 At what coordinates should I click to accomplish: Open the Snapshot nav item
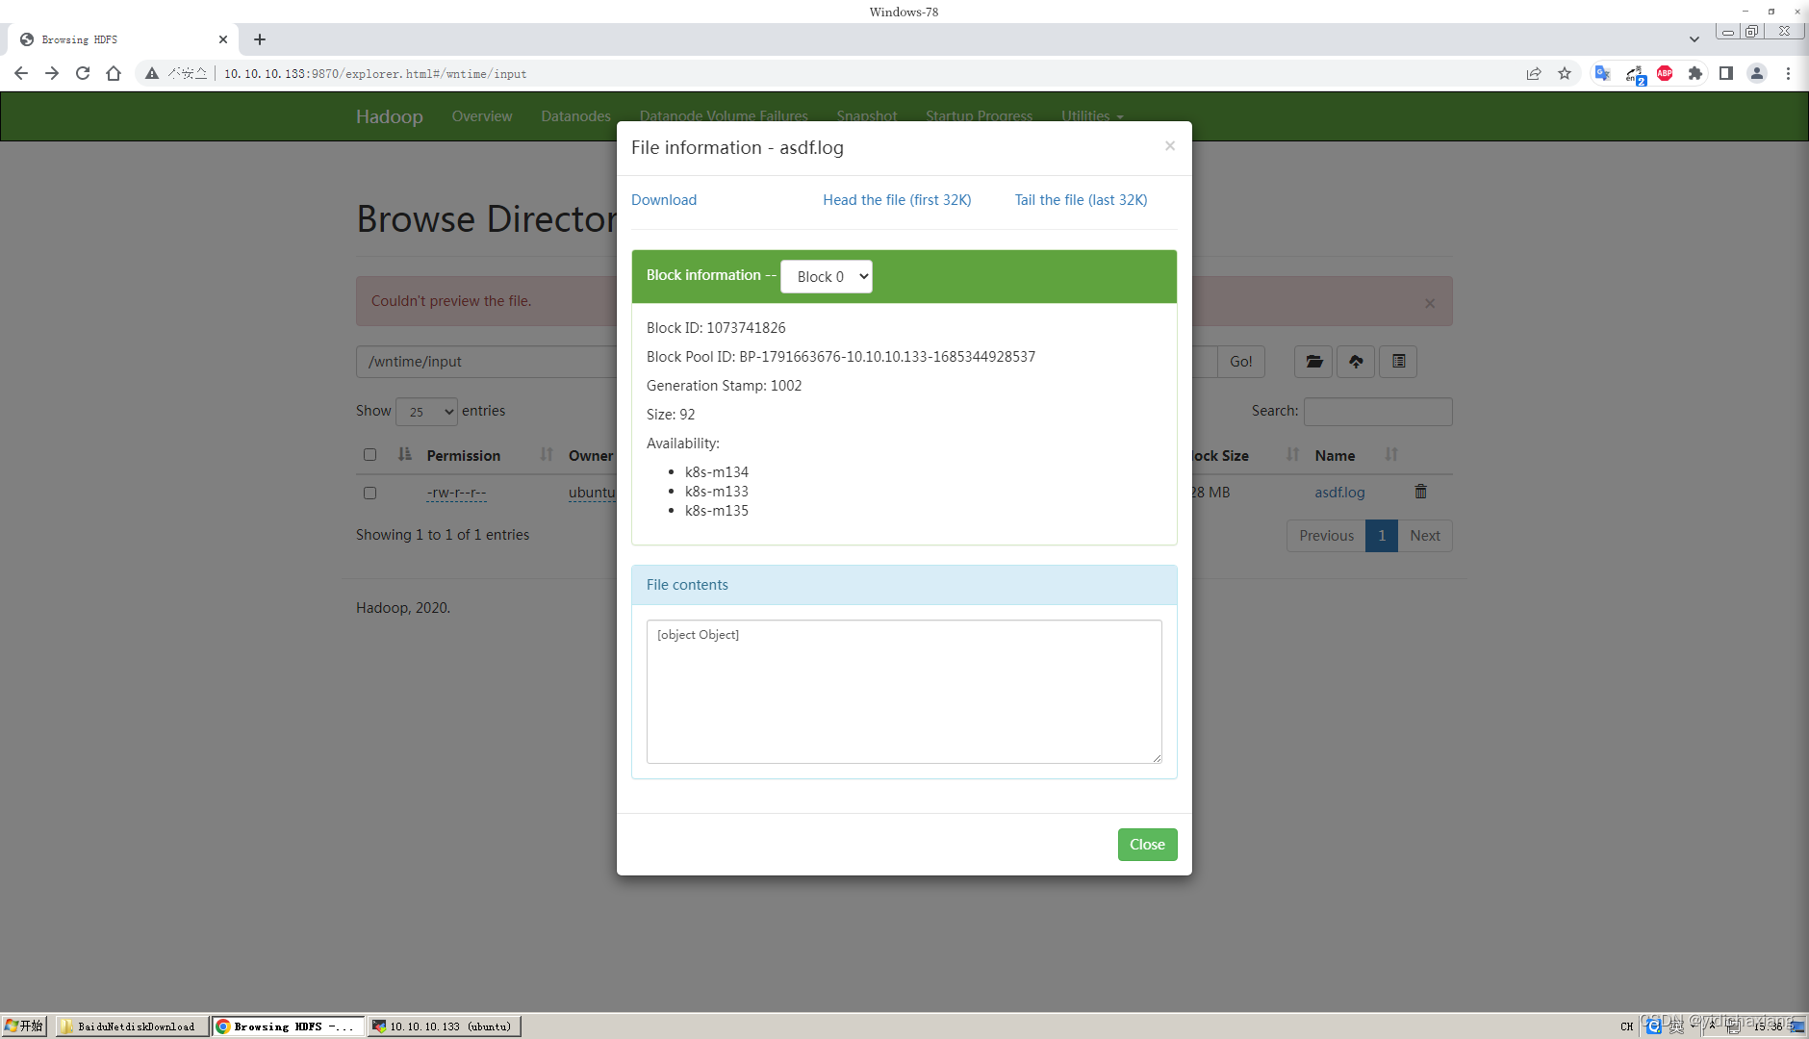[867, 115]
